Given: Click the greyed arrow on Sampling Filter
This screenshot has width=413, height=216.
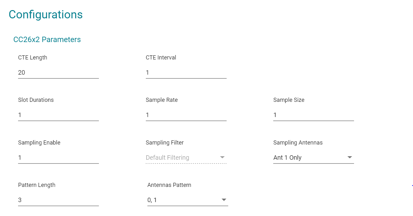Looking at the screenshot, I should (222, 157).
